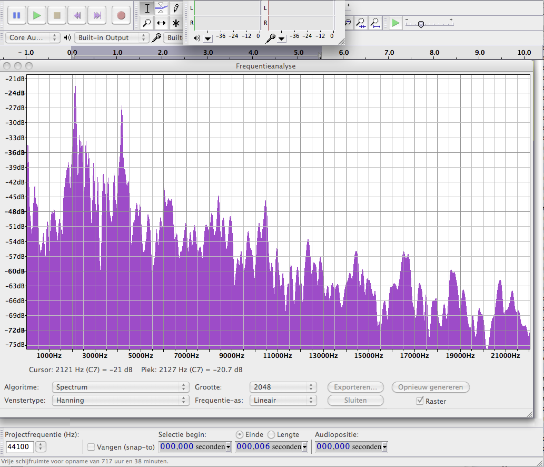Click the playback speed slider

point(421,24)
